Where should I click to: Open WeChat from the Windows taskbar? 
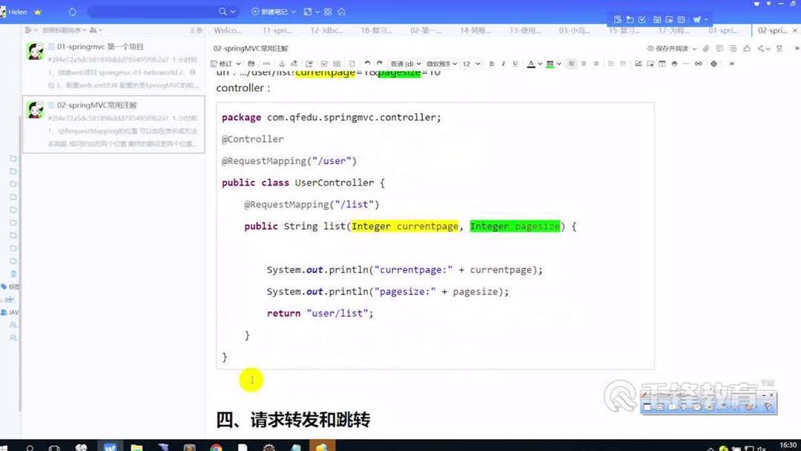82,447
